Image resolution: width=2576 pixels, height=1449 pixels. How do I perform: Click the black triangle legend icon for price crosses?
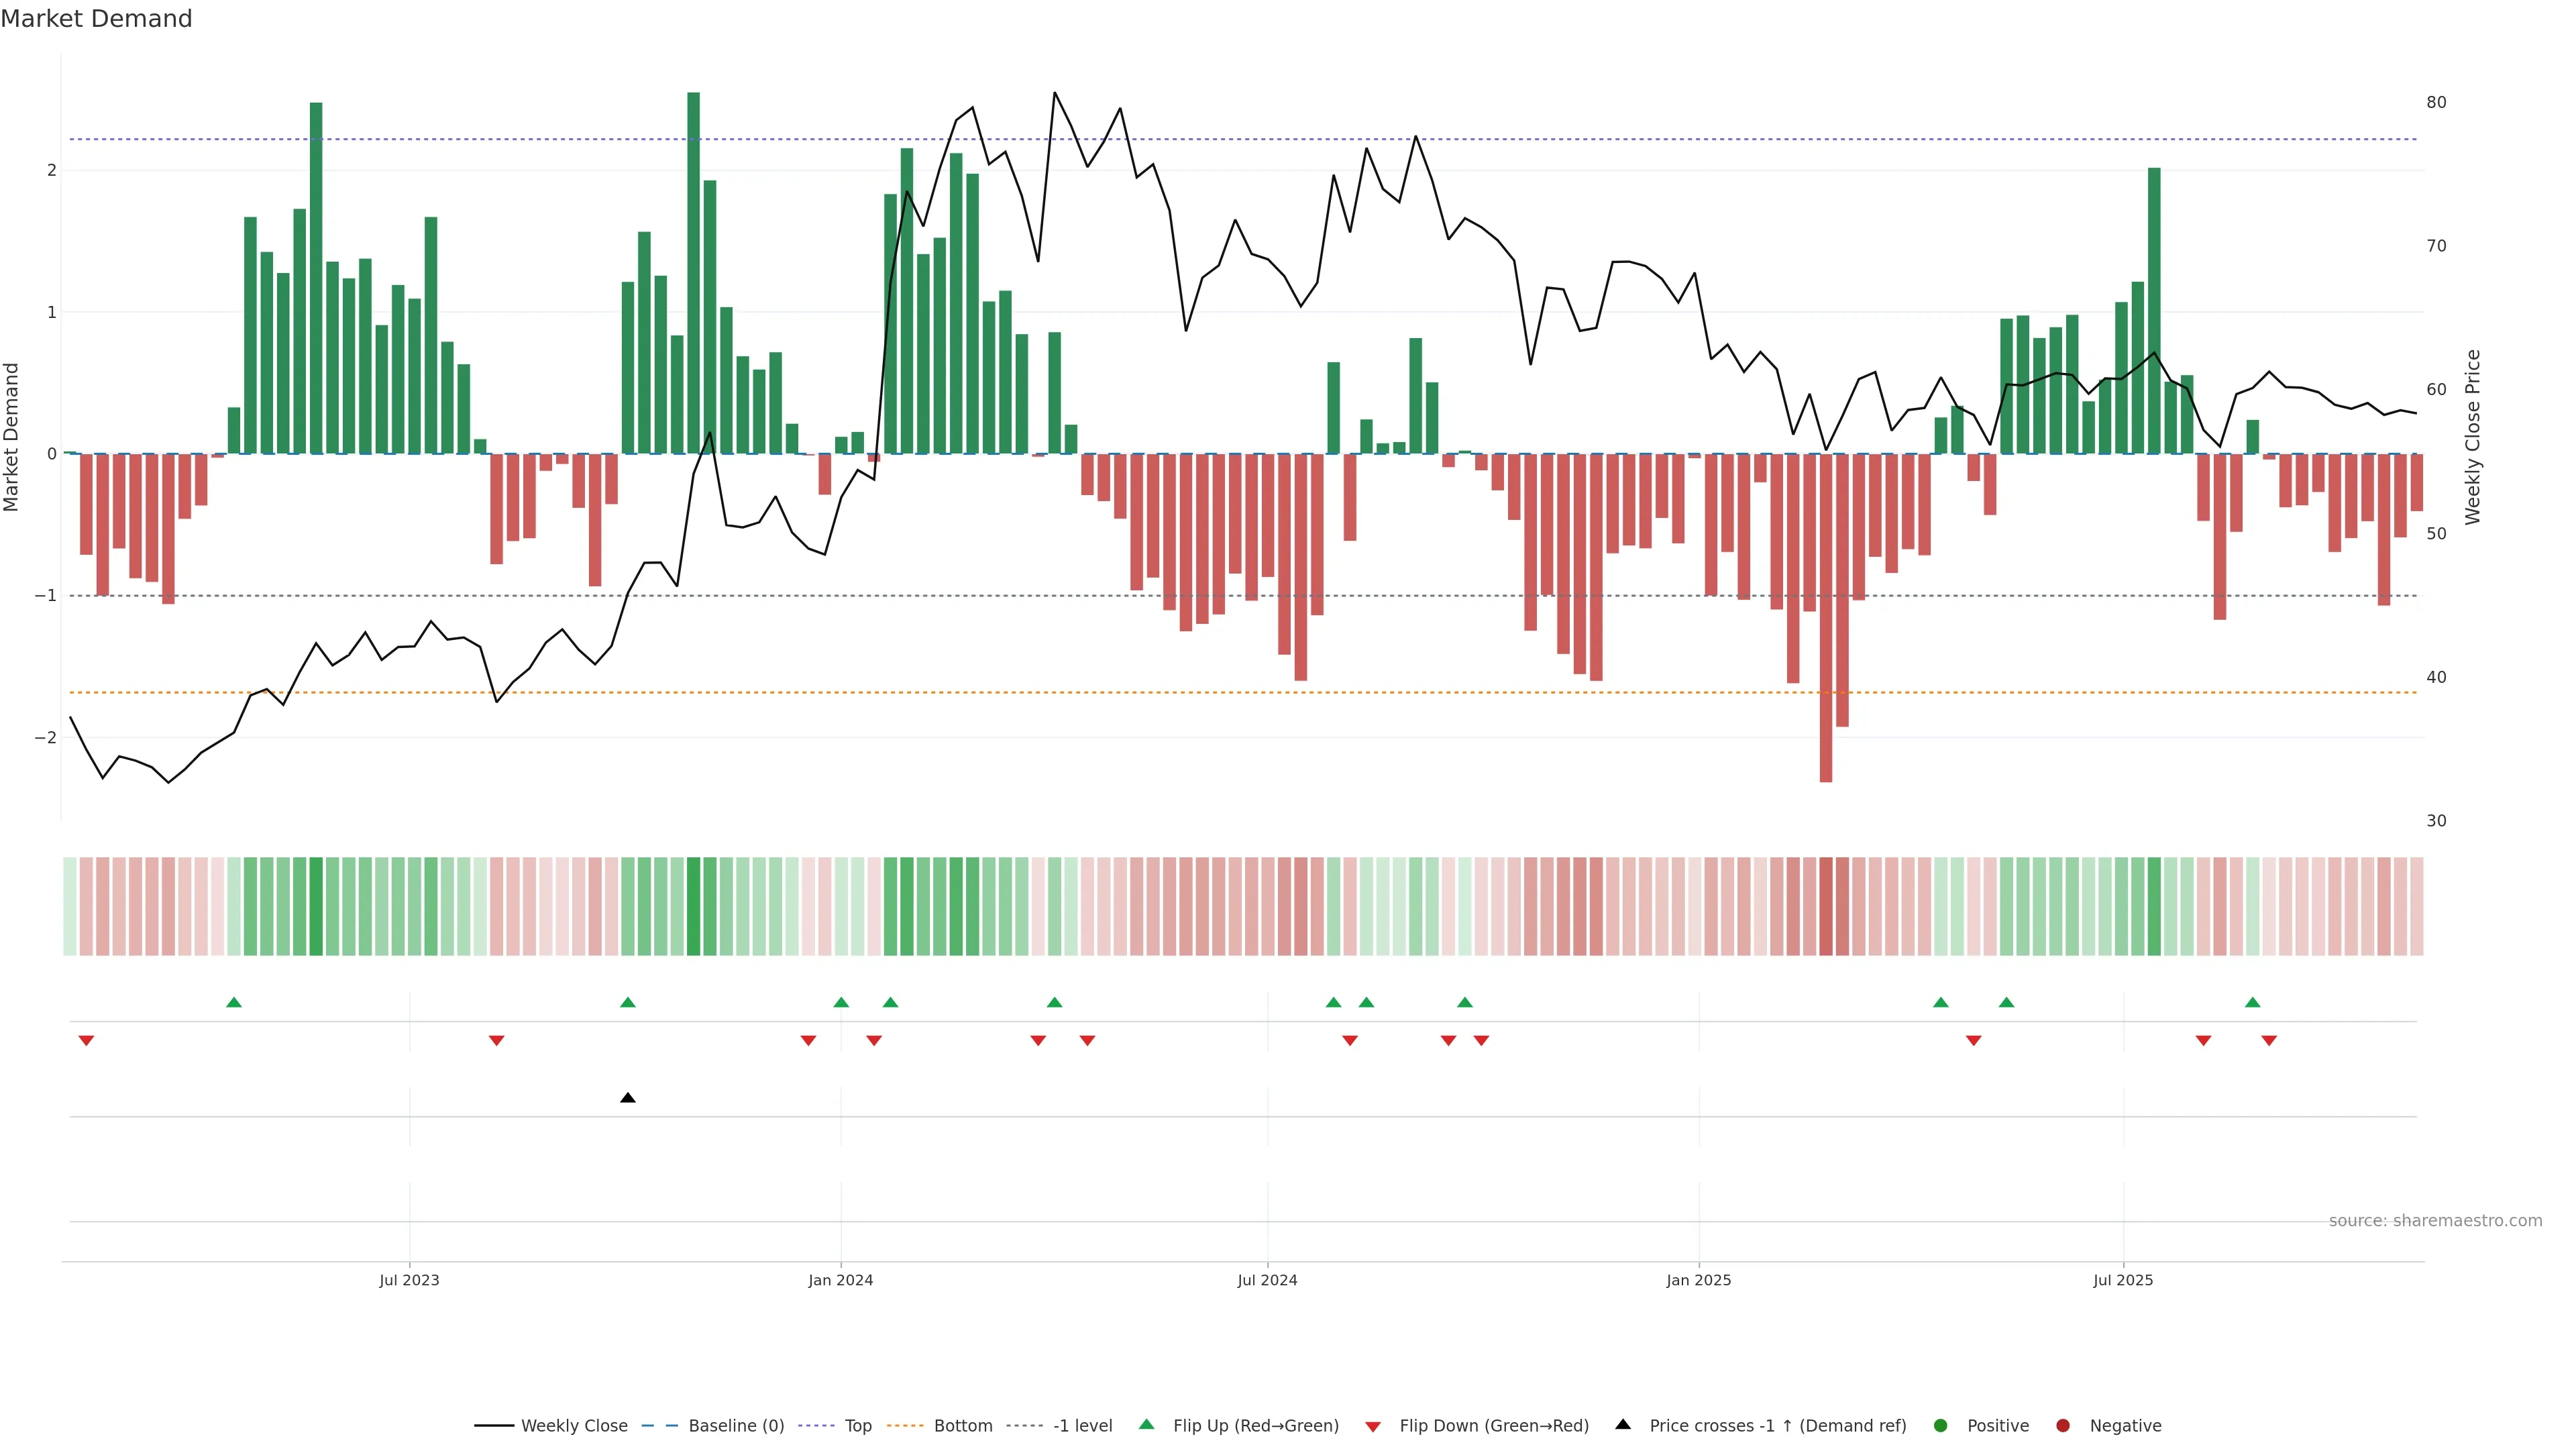pos(1623,1425)
